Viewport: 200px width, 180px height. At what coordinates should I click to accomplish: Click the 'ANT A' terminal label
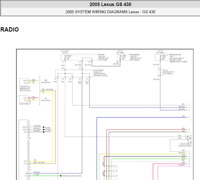point(25,129)
